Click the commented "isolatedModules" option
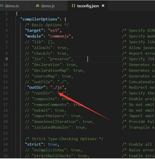The image size is (155, 159). coord(56,127)
